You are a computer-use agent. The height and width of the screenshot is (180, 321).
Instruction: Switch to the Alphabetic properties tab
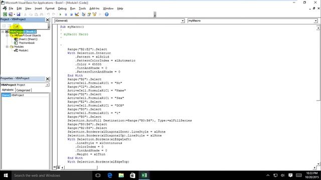pyautogui.click(x=8, y=90)
